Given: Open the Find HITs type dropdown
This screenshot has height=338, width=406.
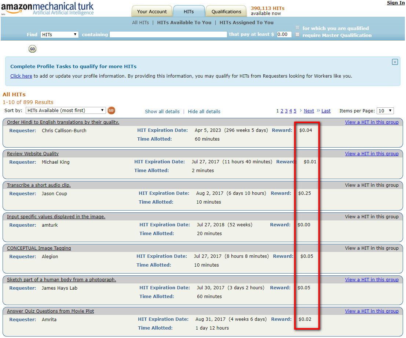Looking at the screenshot, I should coord(59,34).
